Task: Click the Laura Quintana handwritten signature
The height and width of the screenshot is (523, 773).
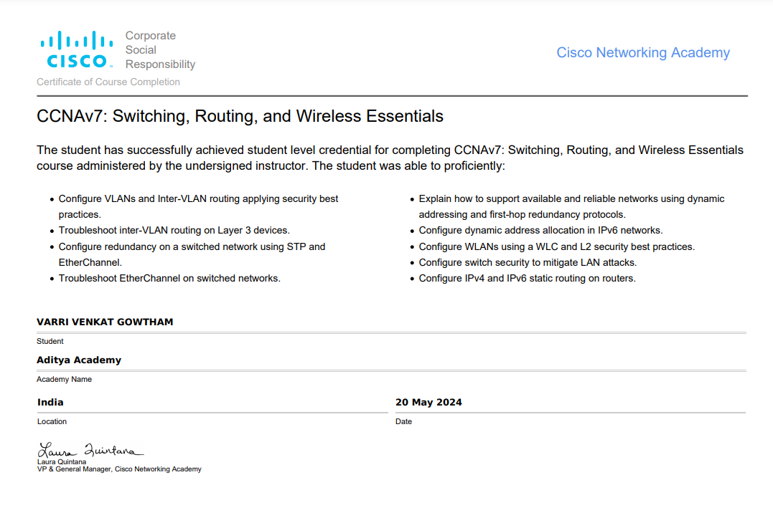Action: click(x=90, y=451)
